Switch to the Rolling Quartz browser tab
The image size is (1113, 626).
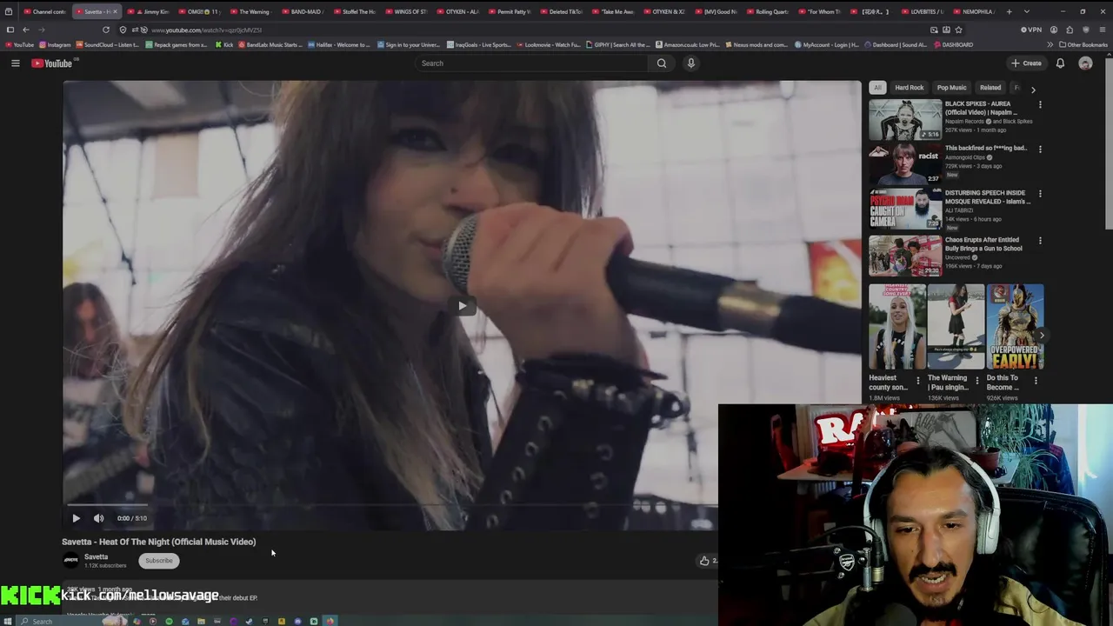(x=768, y=11)
